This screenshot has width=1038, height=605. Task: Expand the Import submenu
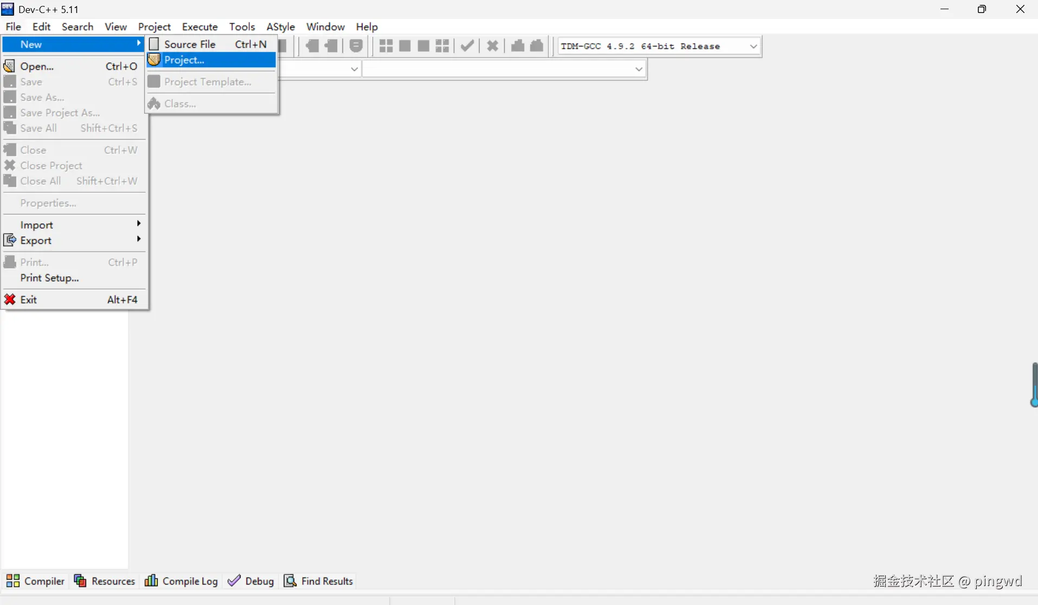[74, 225]
